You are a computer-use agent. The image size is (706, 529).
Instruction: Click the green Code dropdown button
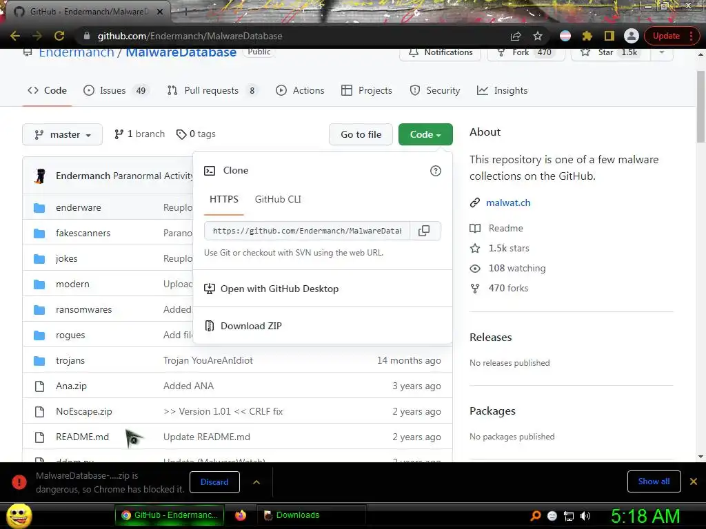425,134
